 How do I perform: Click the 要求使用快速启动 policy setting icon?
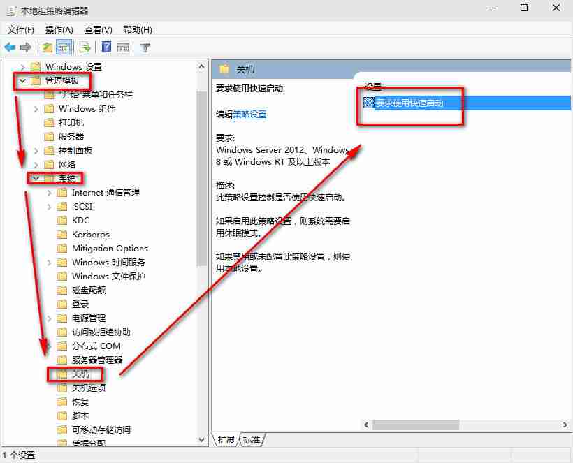point(369,103)
